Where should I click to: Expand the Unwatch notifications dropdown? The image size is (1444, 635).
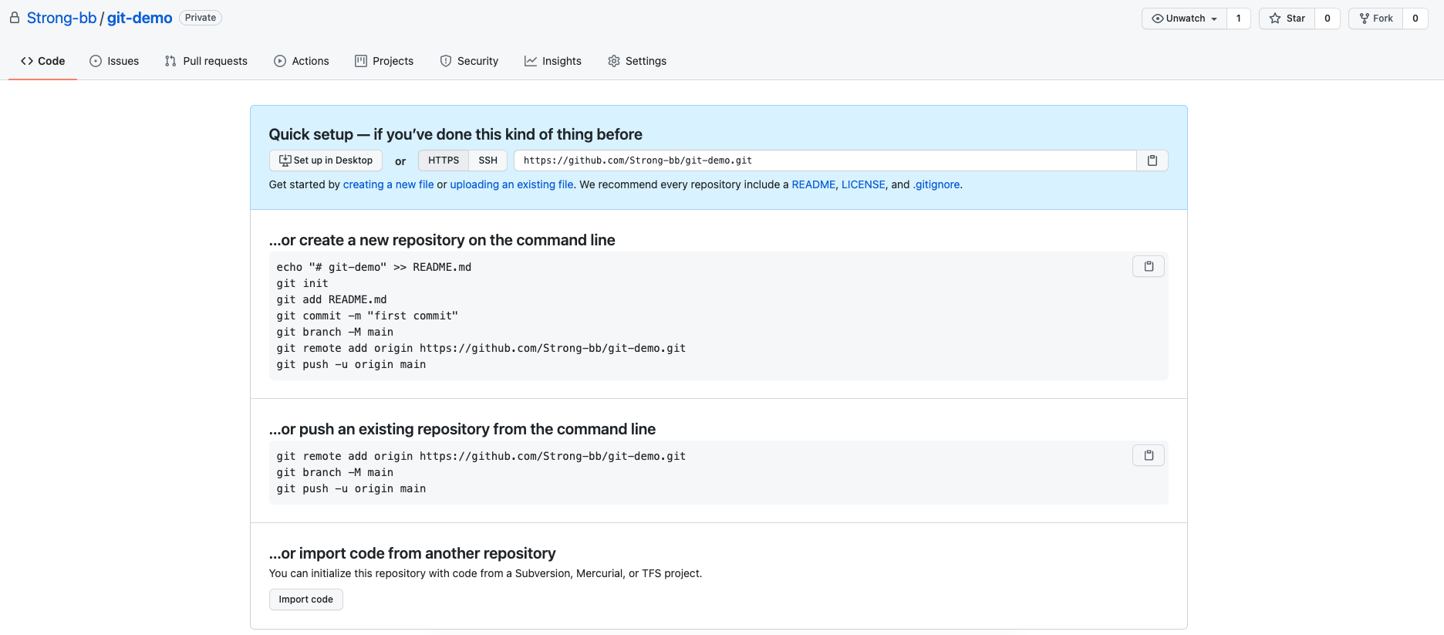(1184, 19)
